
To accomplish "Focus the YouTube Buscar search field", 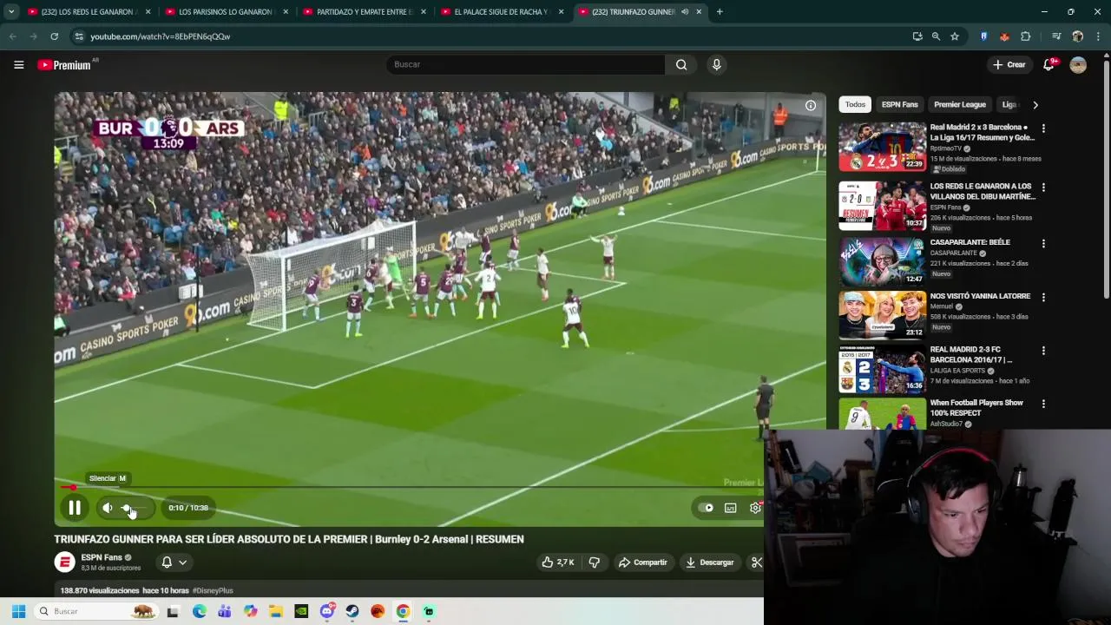I will tap(525, 64).
